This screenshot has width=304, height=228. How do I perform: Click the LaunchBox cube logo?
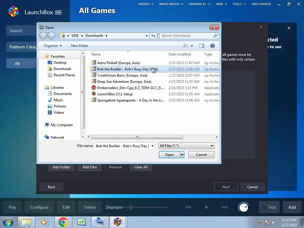[x=13, y=12]
